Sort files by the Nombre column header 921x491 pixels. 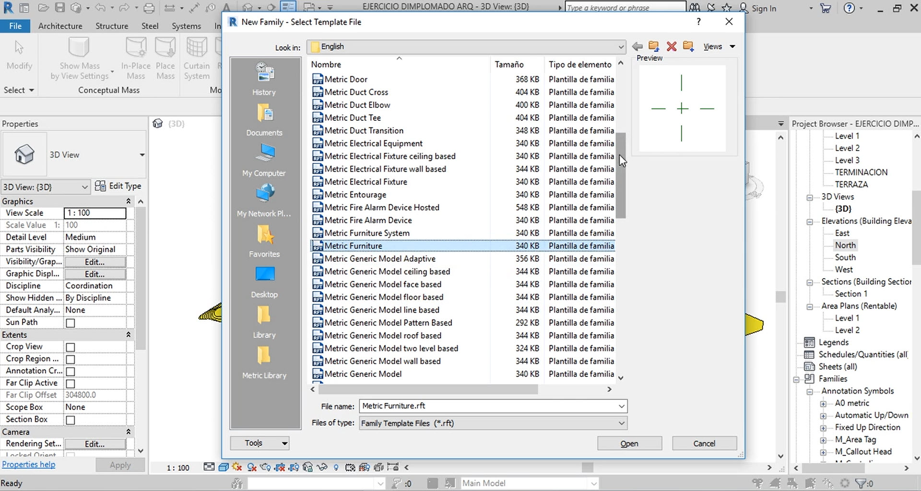click(x=399, y=64)
